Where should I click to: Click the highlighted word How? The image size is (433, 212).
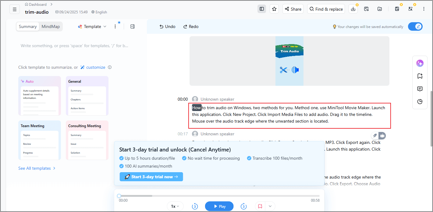197,108
